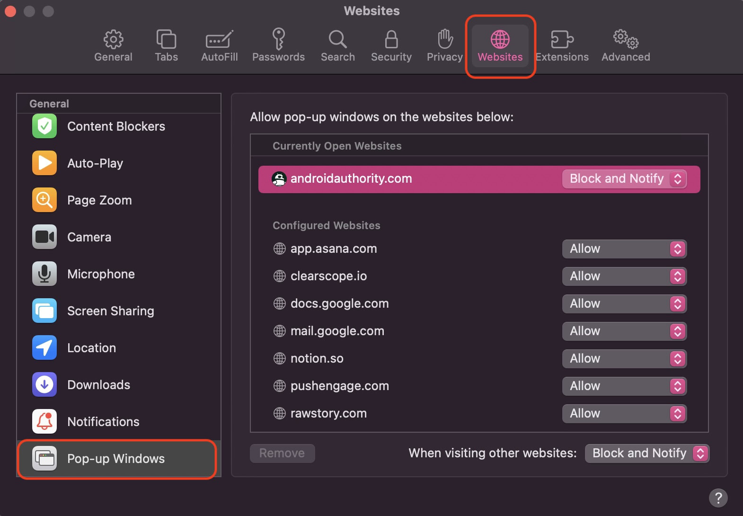The height and width of the screenshot is (516, 743).
Task: Select Screen Sharing in the sidebar
Action: [x=110, y=311]
